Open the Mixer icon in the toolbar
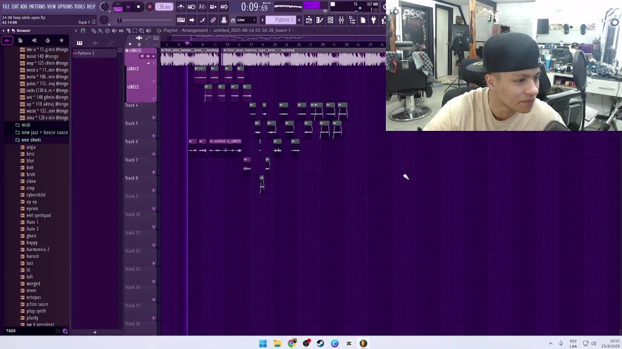 (x=341, y=20)
